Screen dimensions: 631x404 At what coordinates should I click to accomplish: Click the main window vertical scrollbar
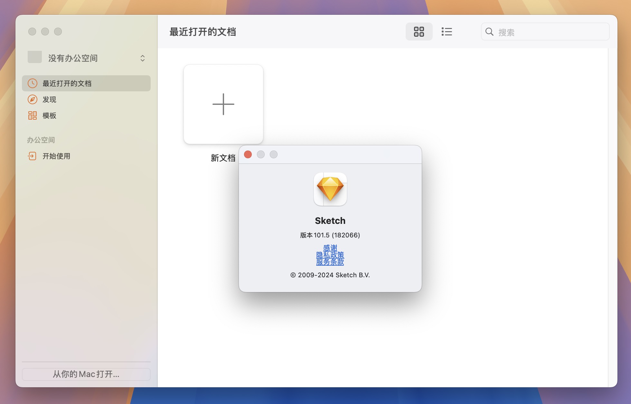click(612, 217)
